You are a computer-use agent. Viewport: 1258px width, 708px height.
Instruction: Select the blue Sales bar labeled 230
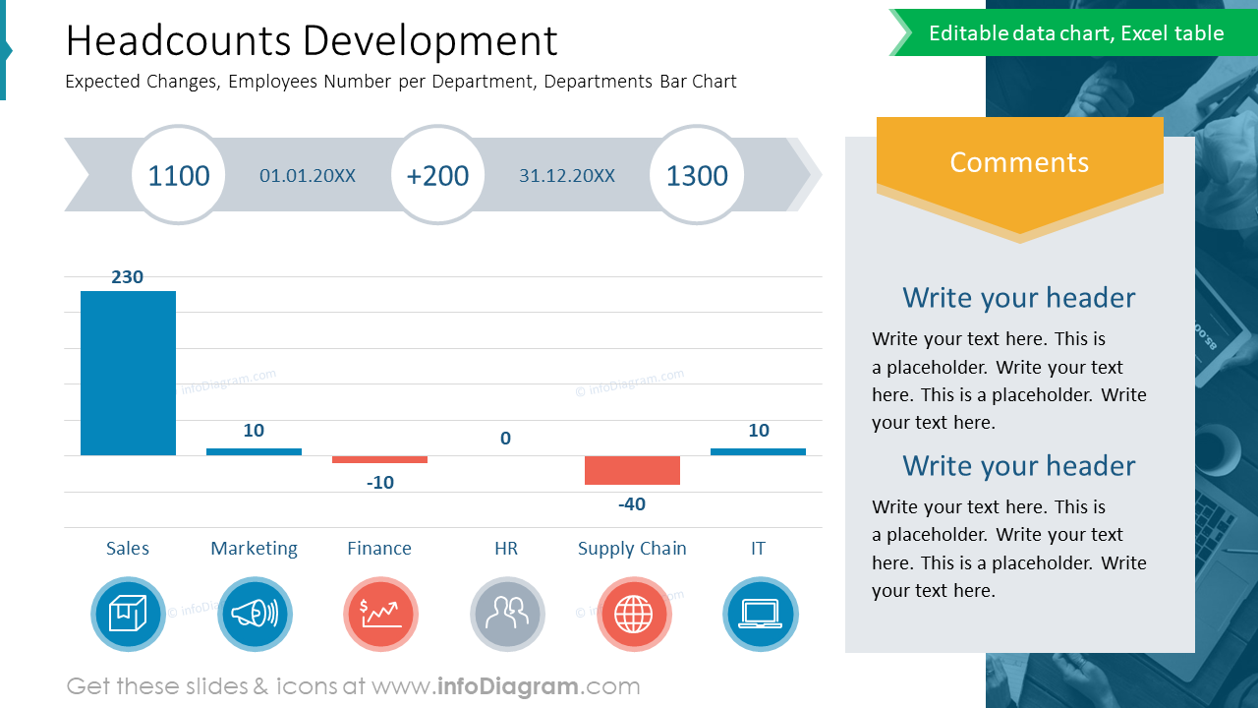[x=128, y=373]
